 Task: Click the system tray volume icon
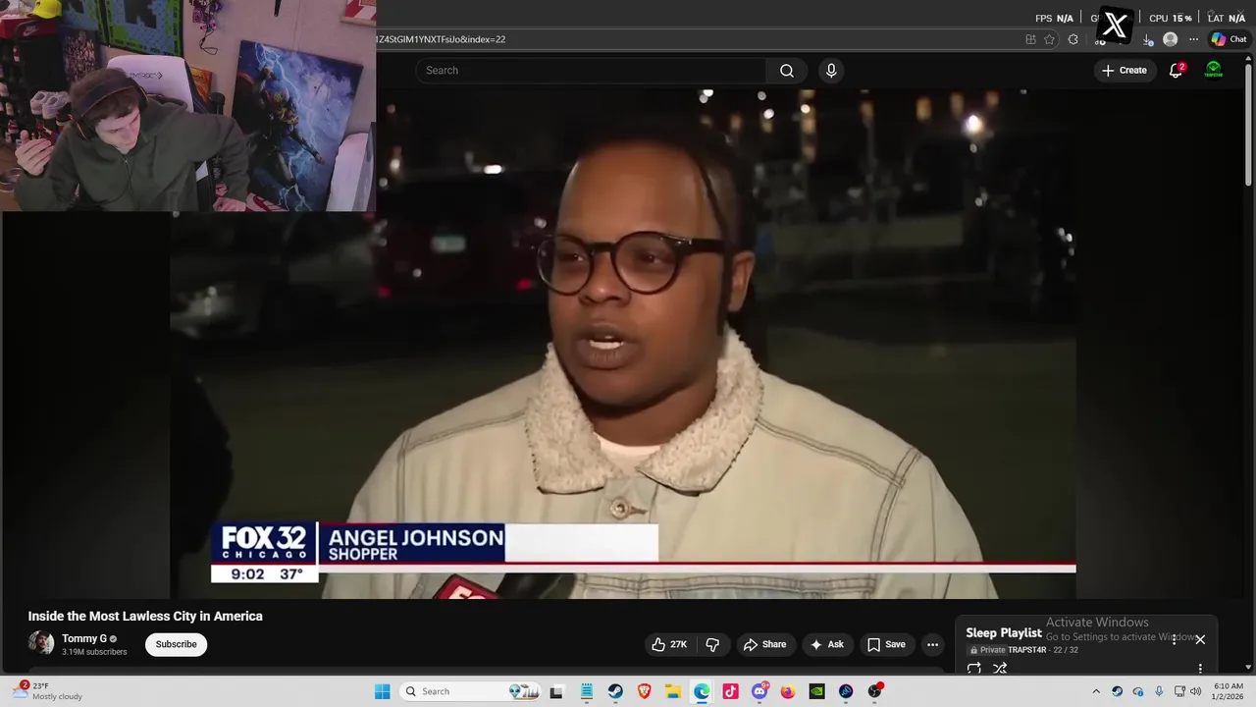click(x=1195, y=691)
